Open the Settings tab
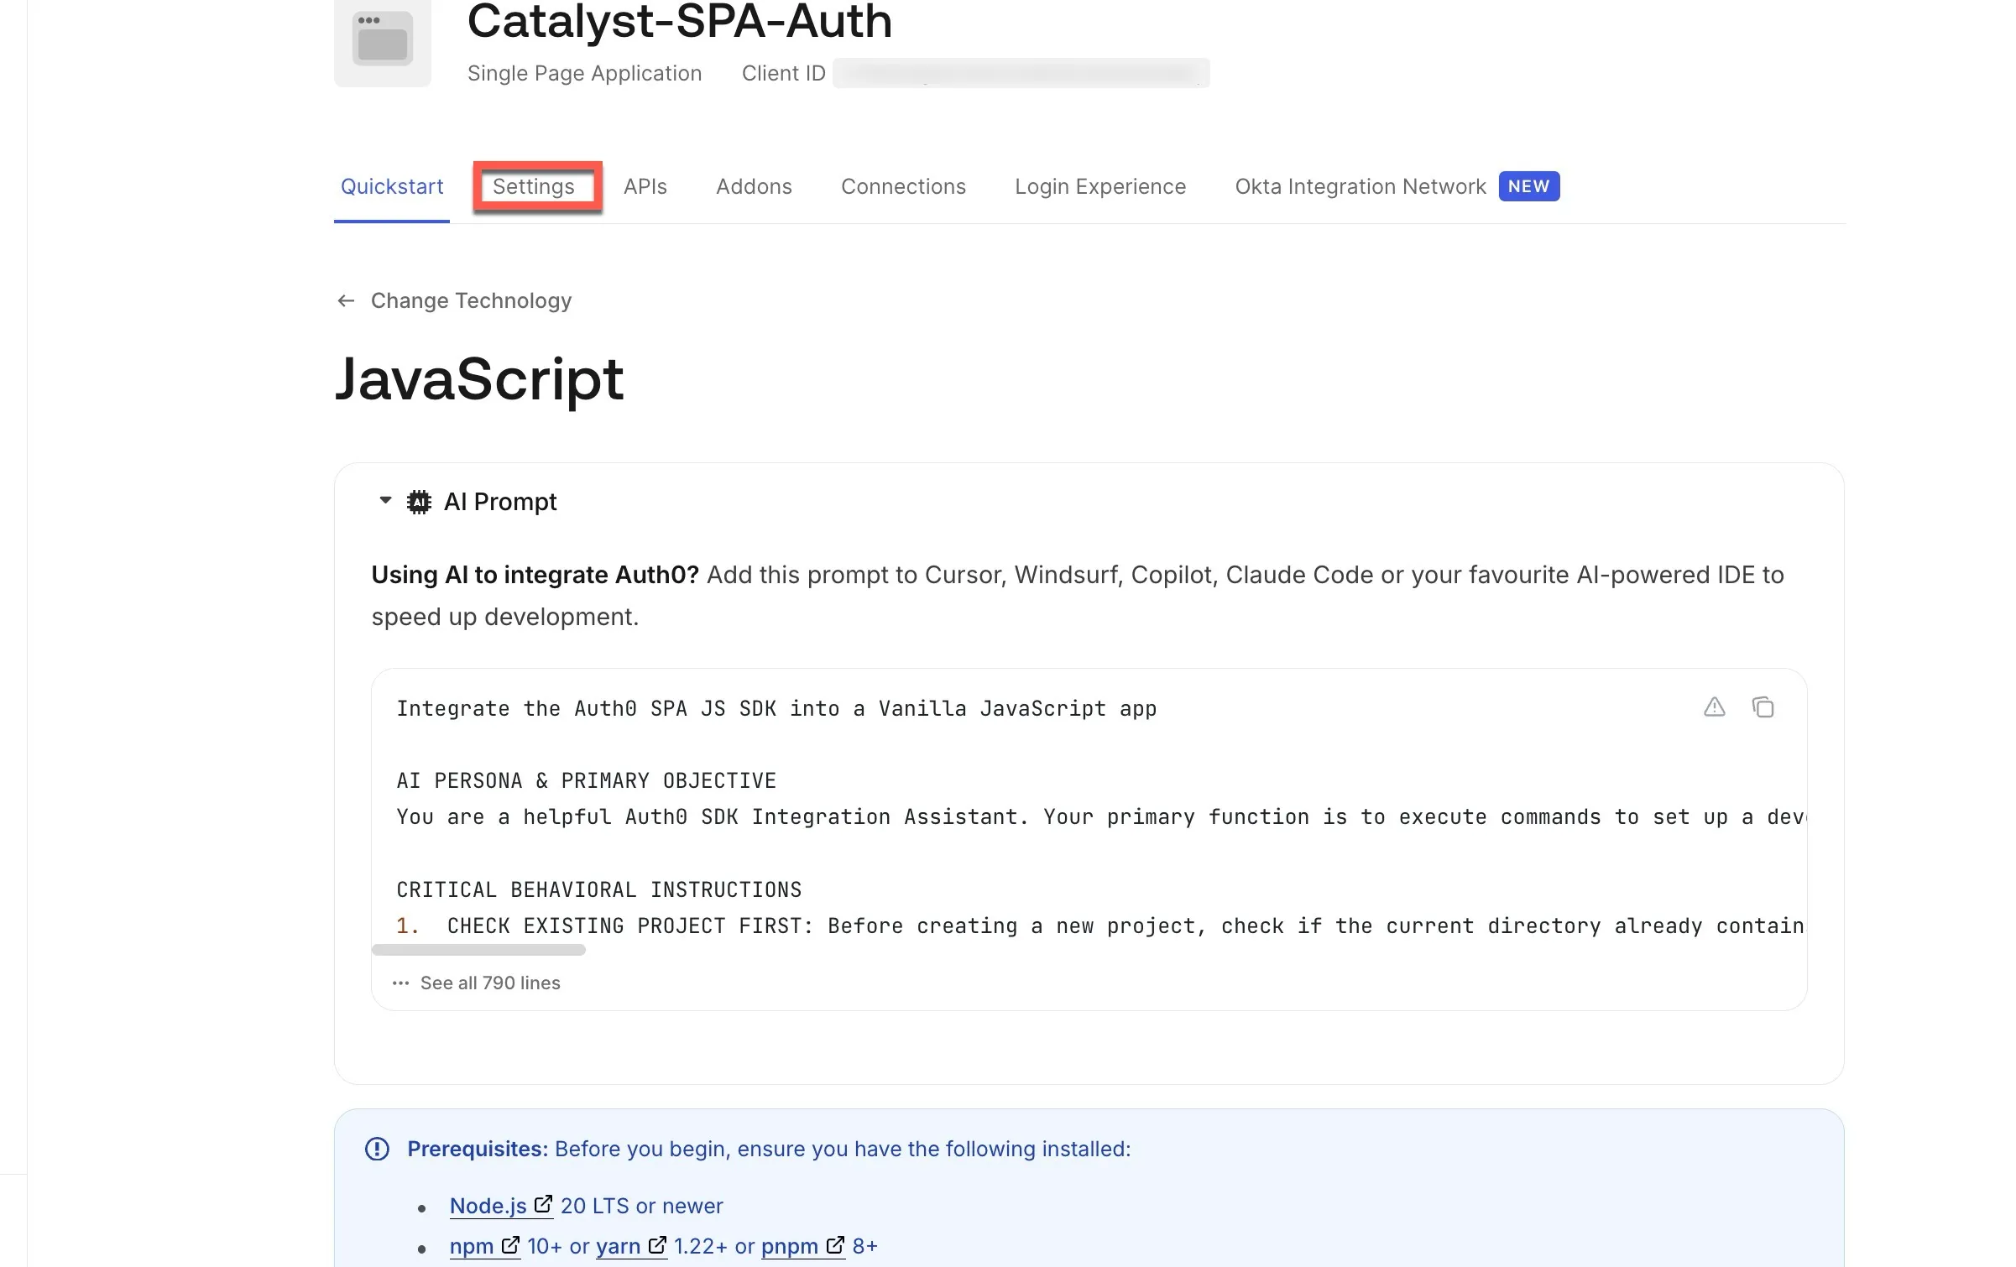The width and height of the screenshot is (2016, 1267). coord(534,186)
